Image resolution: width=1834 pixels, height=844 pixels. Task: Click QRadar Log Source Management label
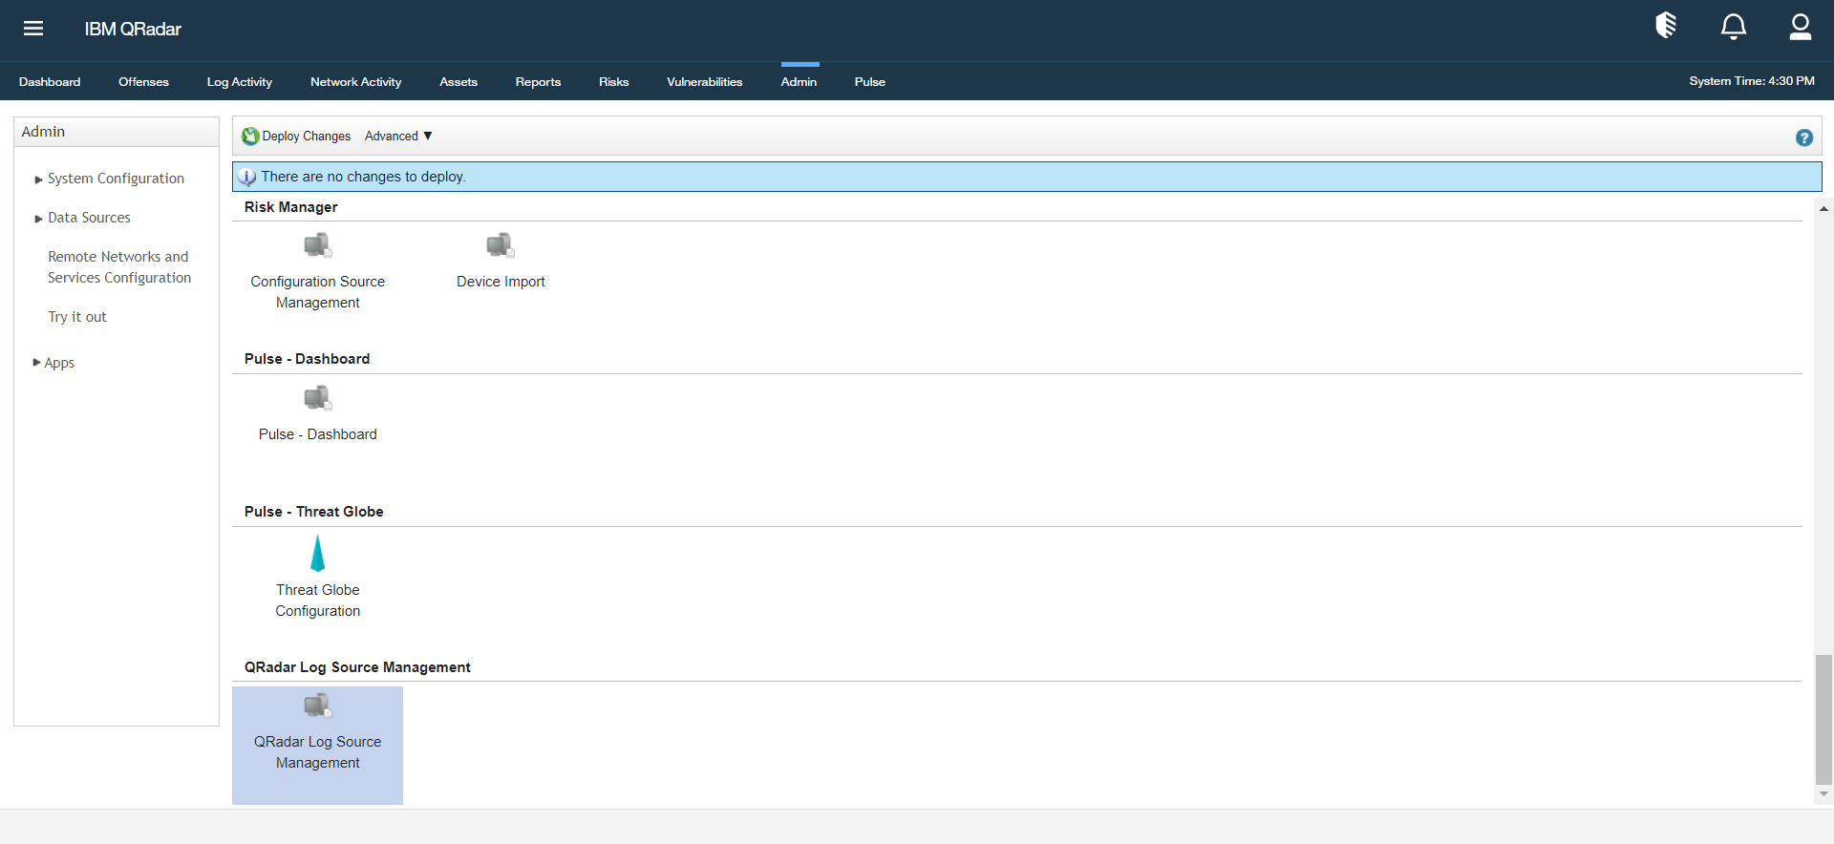(318, 752)
